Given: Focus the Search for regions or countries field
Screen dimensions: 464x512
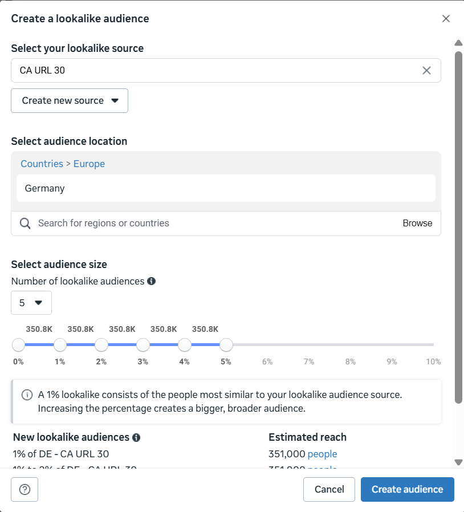Looking at the screenshot, I should (x=217, y=224).
